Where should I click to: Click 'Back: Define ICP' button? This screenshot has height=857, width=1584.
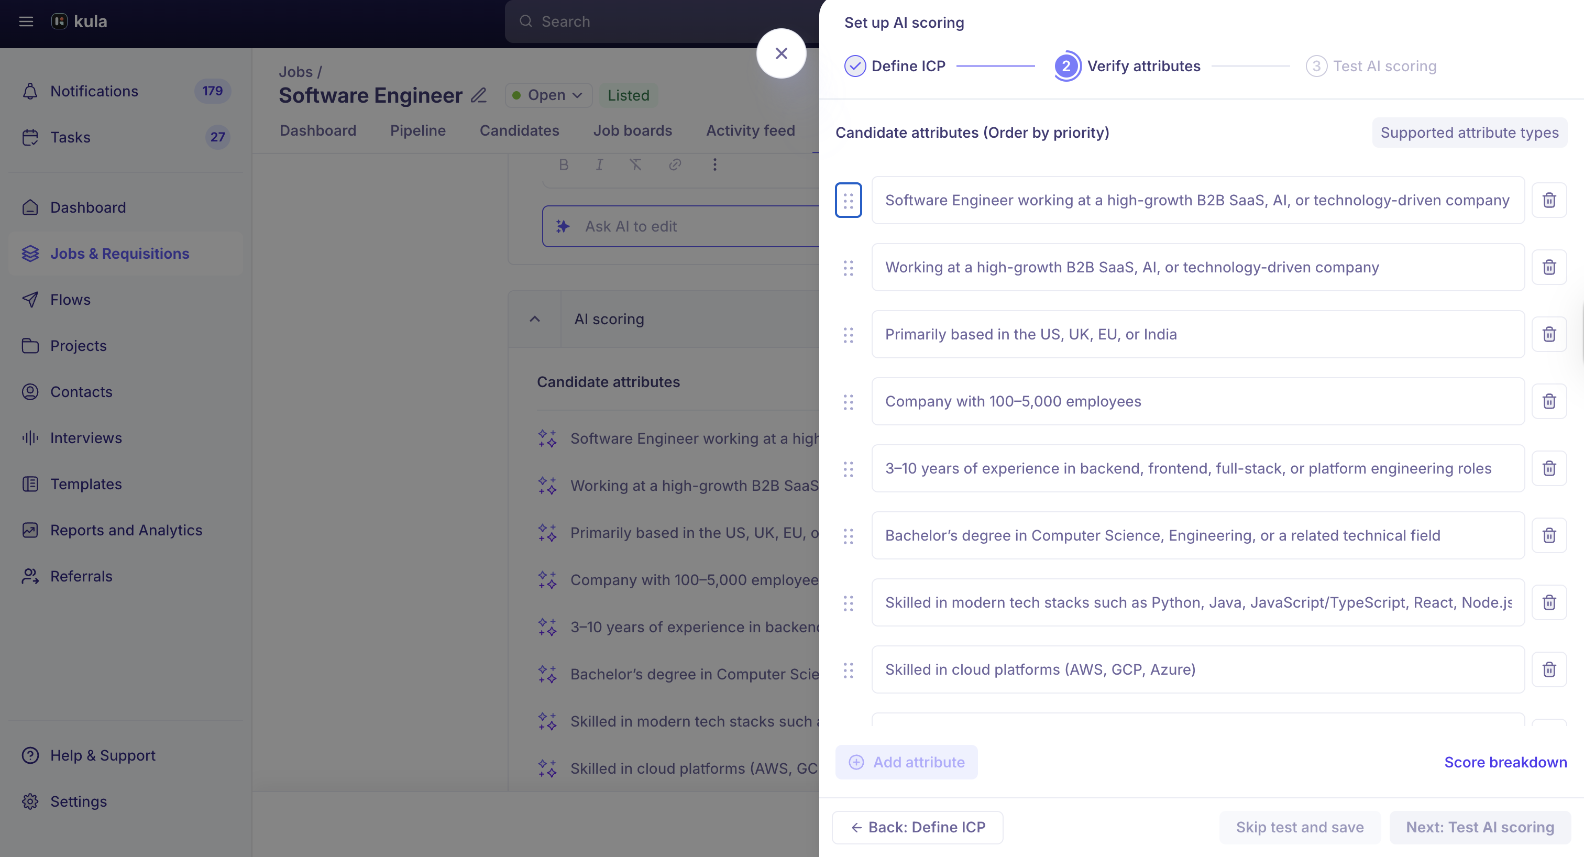[917, 827]
